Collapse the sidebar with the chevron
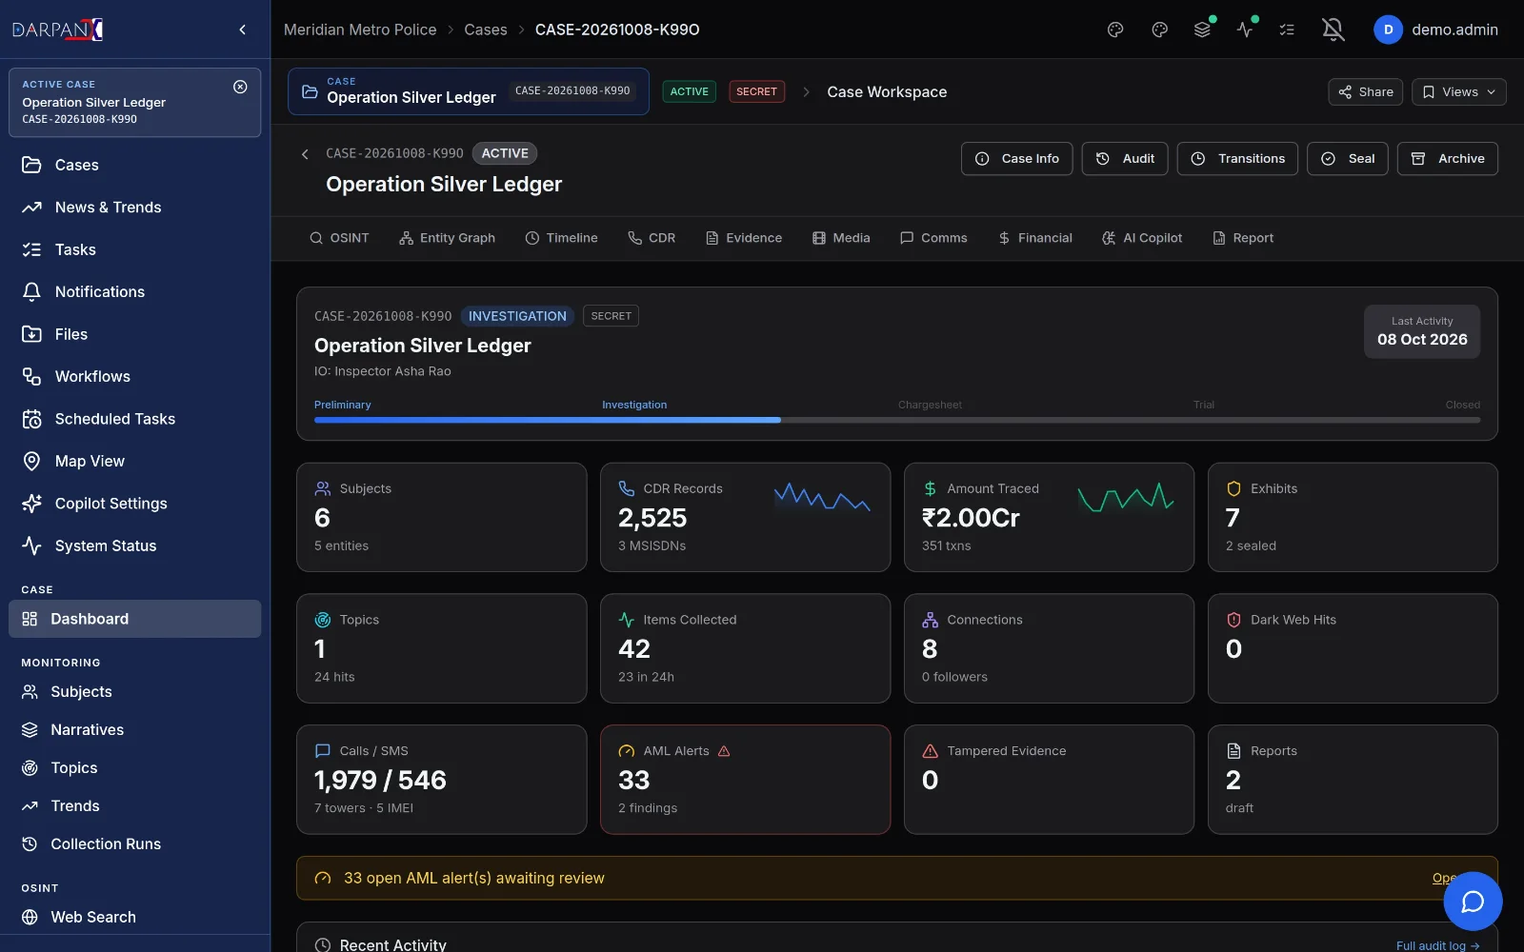 coord(243,30)
